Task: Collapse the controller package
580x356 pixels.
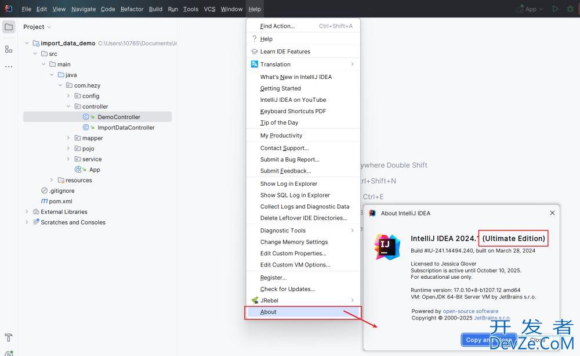Action: pos(68,106)
